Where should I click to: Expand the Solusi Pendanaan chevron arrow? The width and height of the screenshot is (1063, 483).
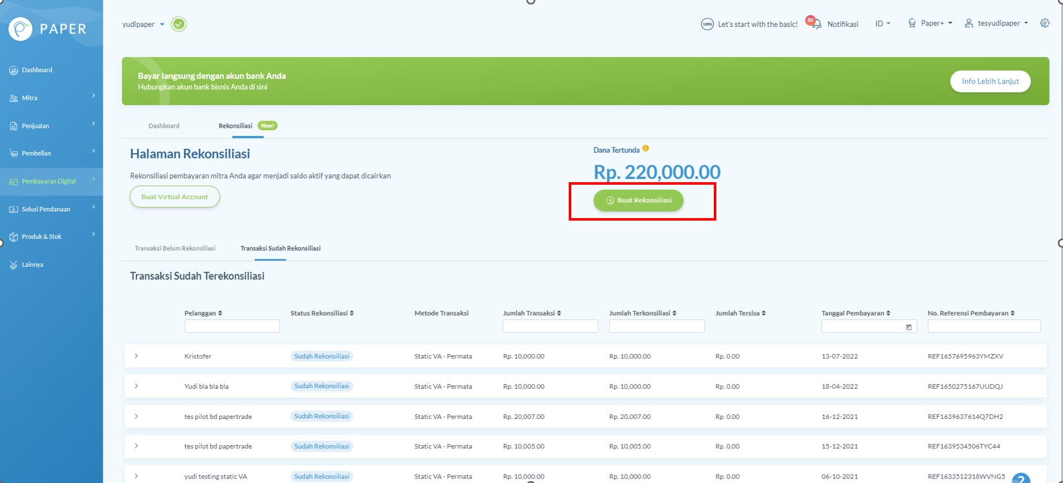[x=94, y=207]
